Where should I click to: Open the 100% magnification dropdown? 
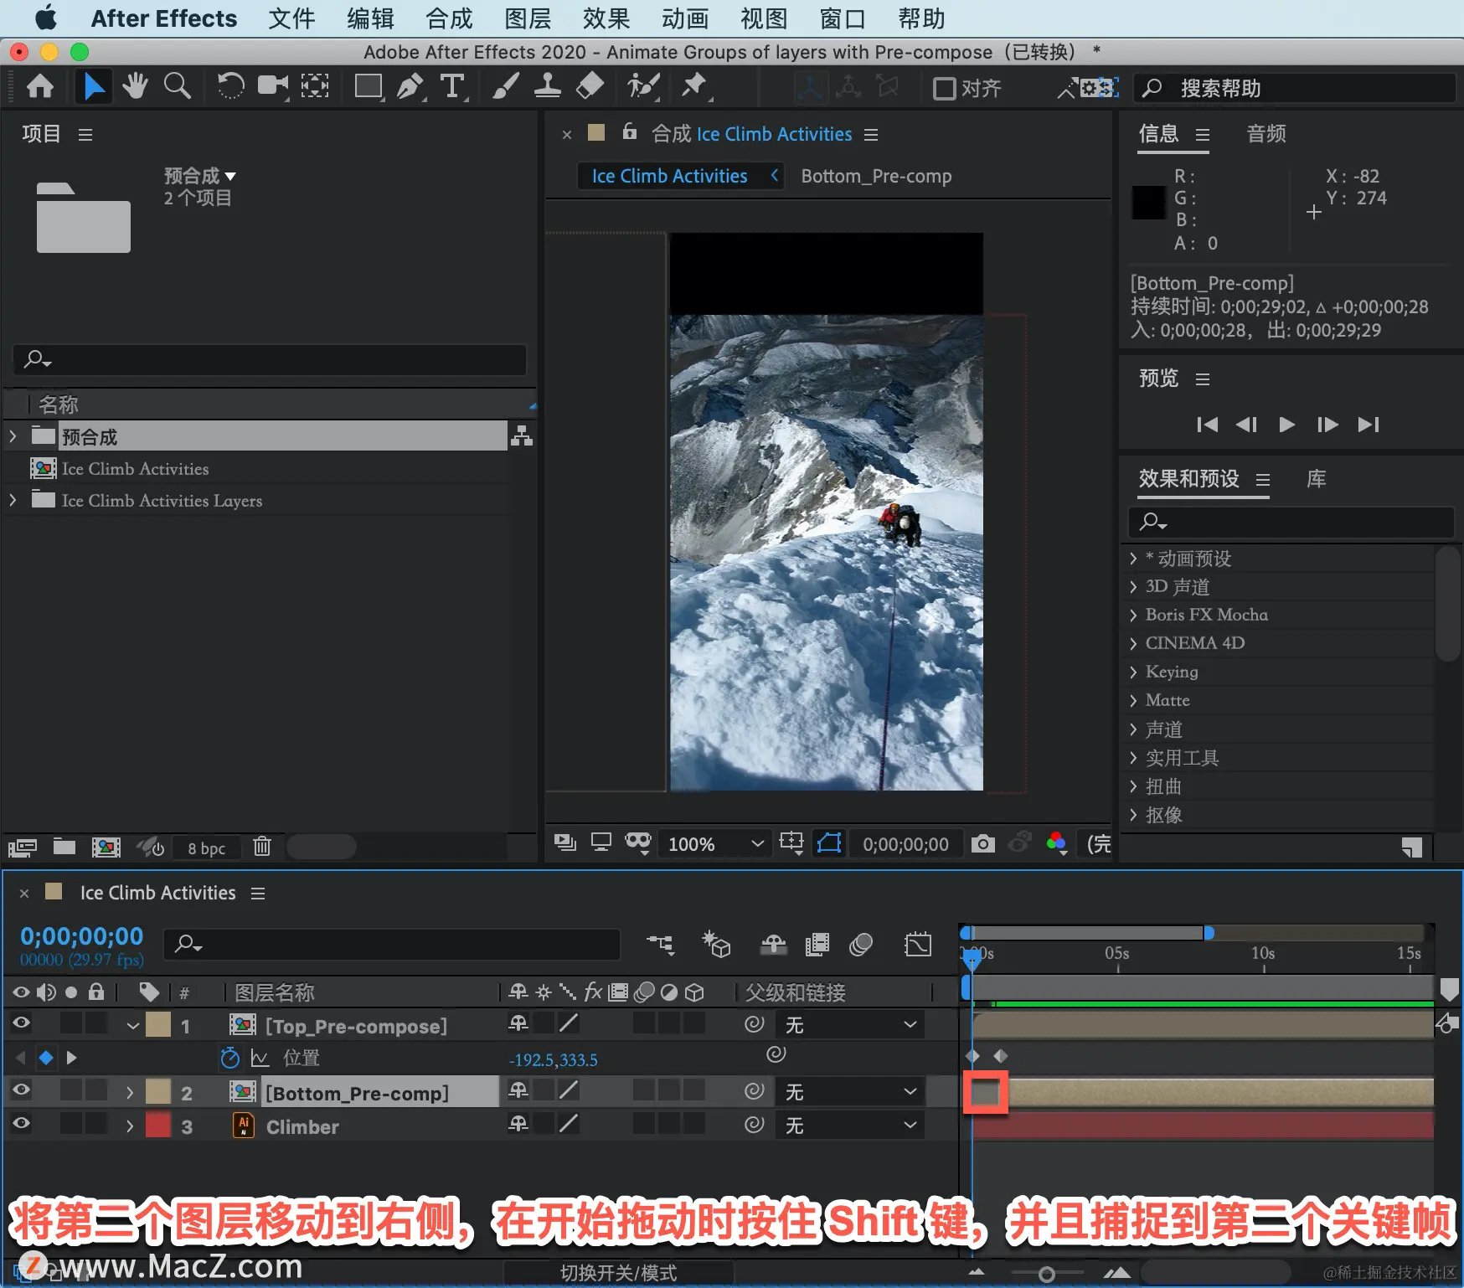tap(716, 843)
